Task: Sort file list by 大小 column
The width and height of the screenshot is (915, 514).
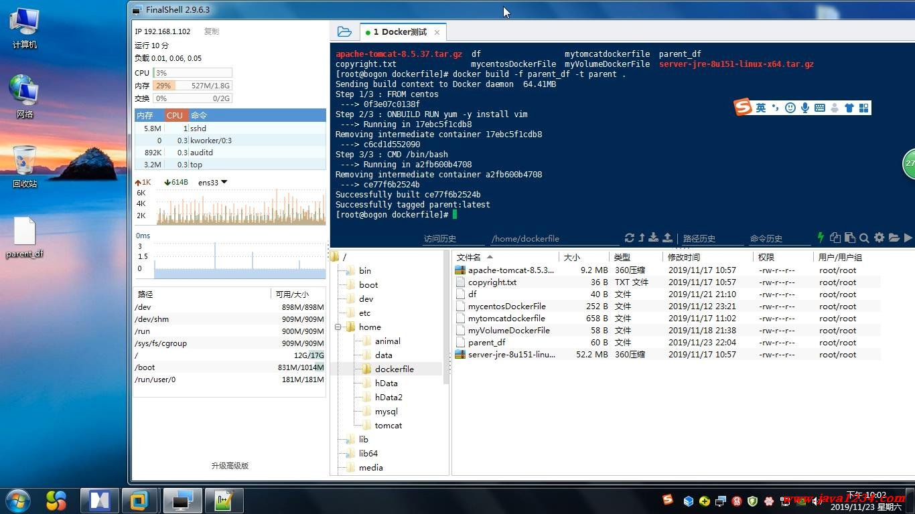Action: 584,257
